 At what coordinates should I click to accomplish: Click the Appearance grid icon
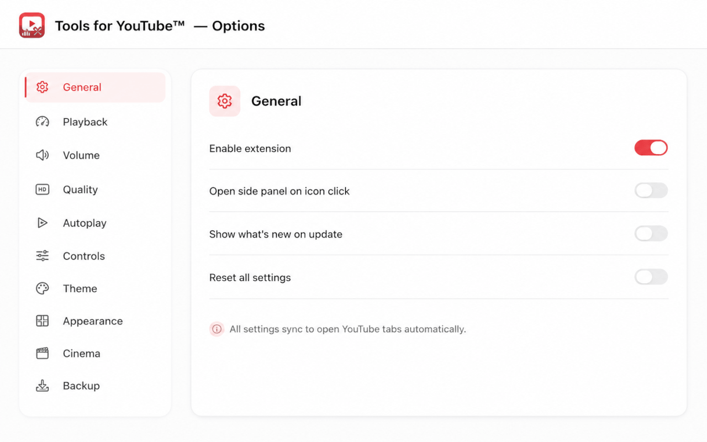43,321
